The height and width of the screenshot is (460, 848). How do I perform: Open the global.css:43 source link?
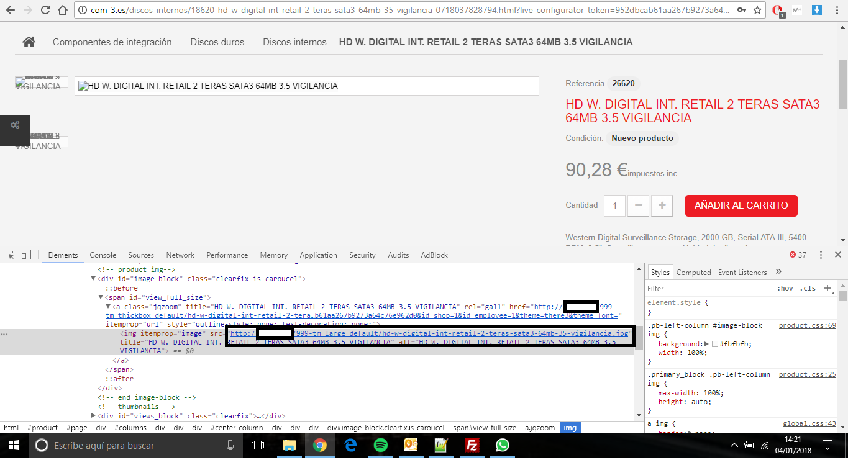[x=809, y=423]
